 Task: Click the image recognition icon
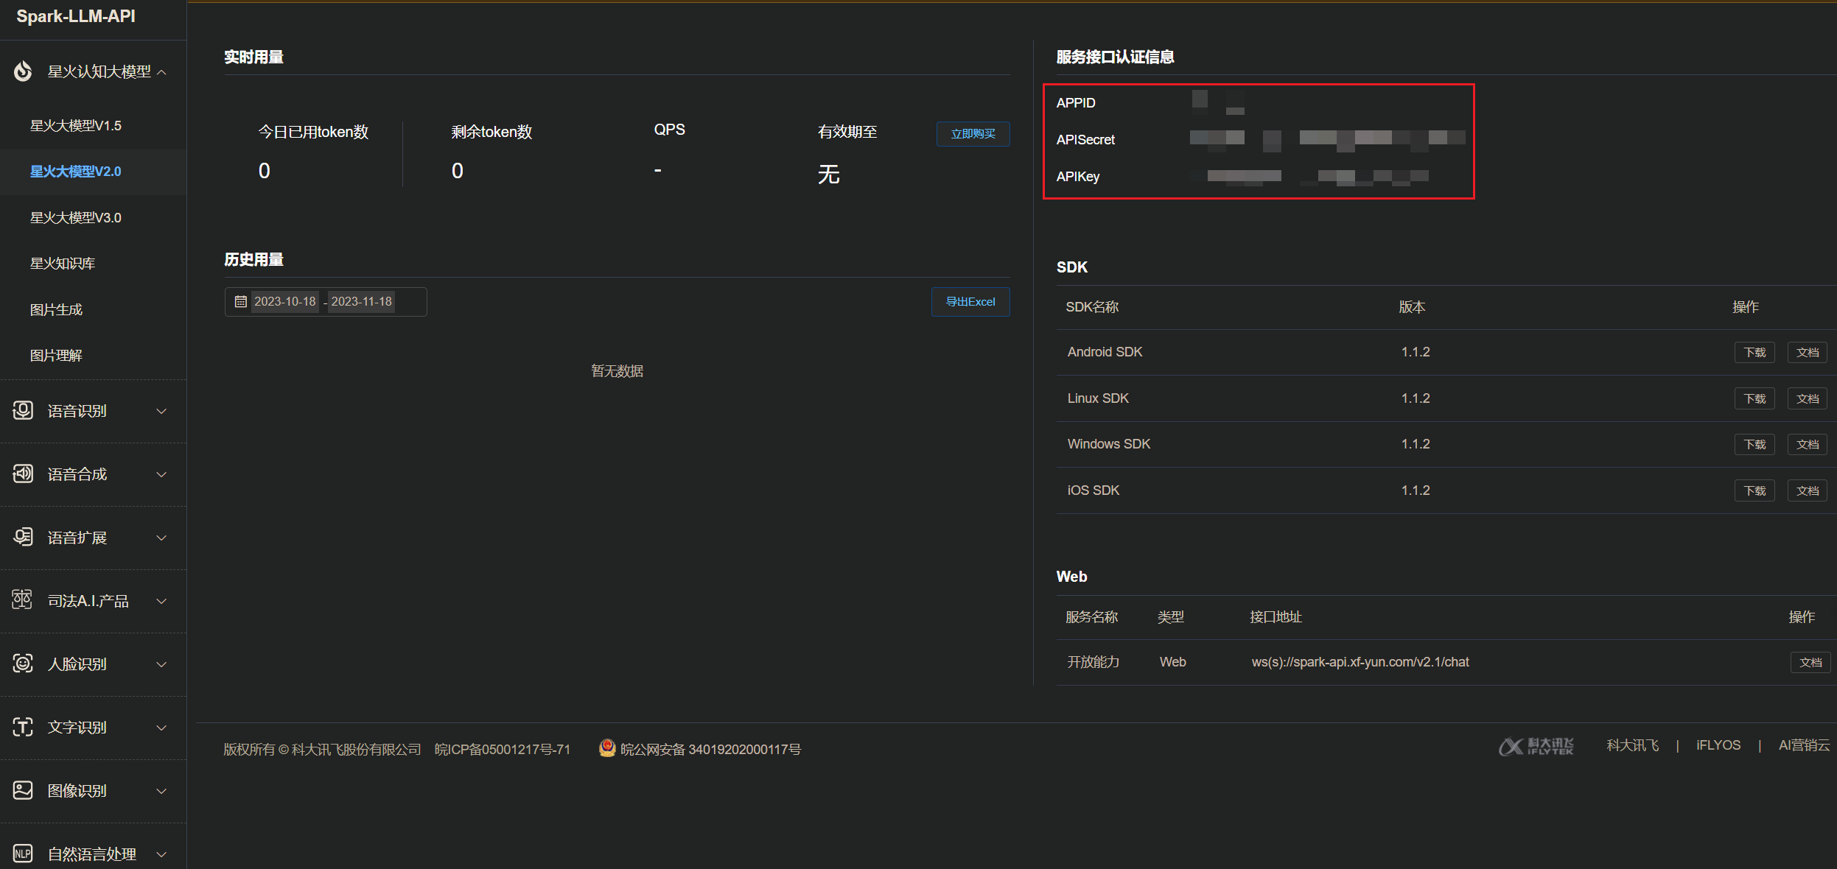(23, 790)
